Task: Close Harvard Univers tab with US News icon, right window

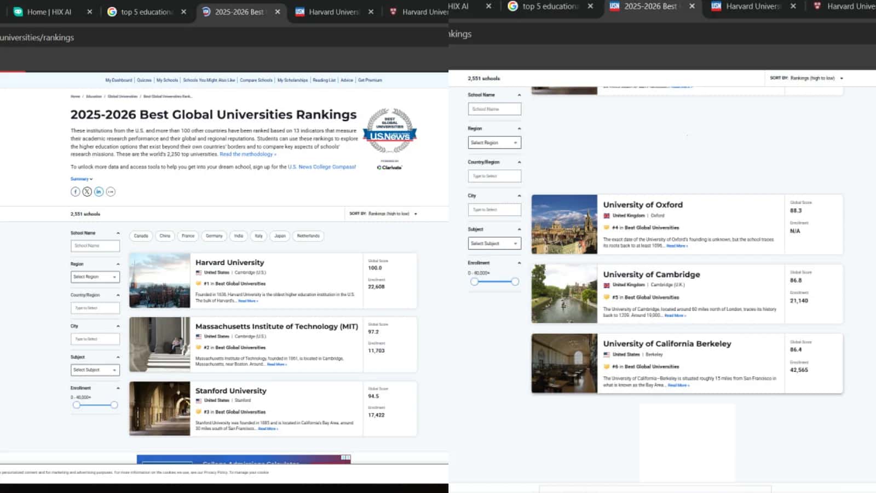Action: (793, 6)
